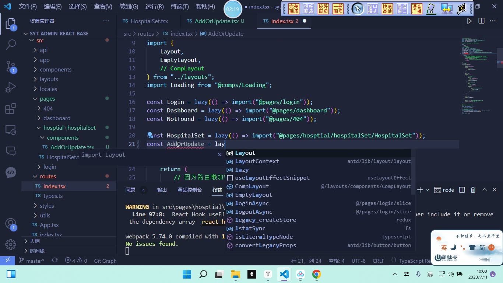Split the editor to the right
Screen dimensions: 503x283
coord(481,21)
